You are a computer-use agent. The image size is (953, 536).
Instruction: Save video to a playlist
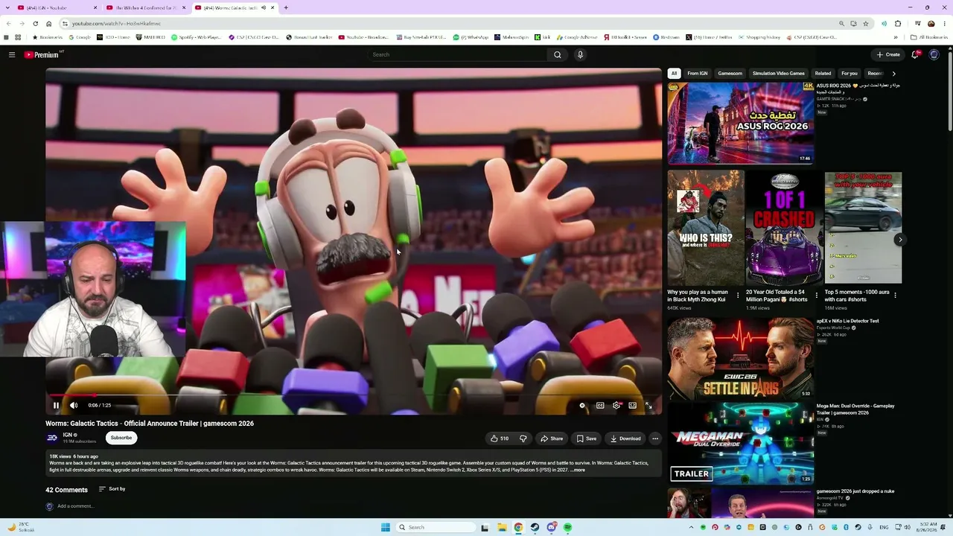[x=587, y=438]
